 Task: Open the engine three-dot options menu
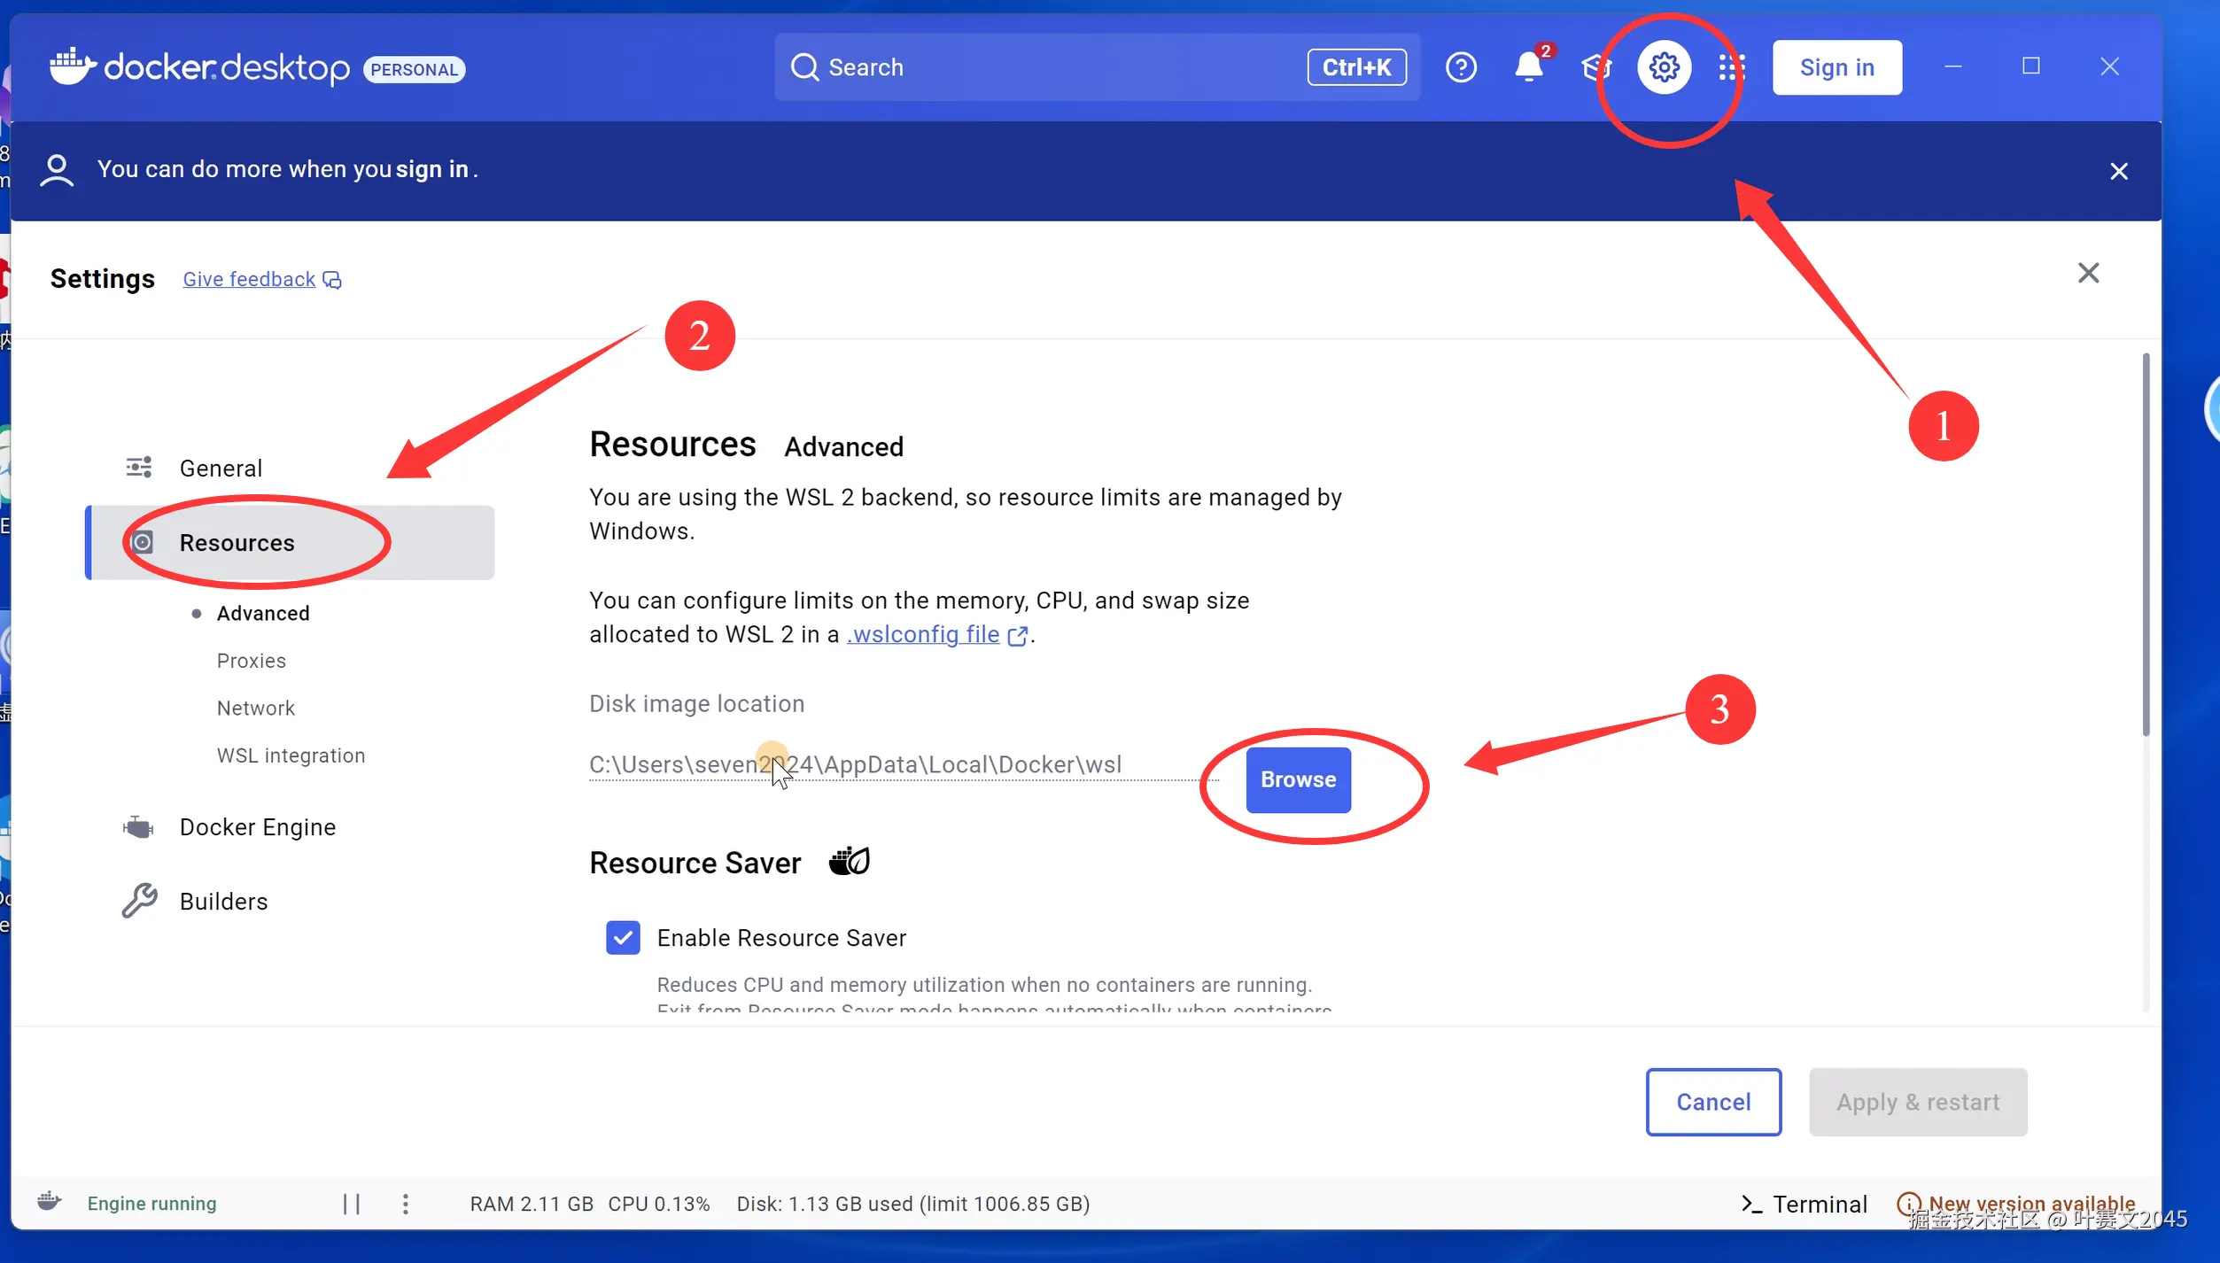click(405, 1204)
